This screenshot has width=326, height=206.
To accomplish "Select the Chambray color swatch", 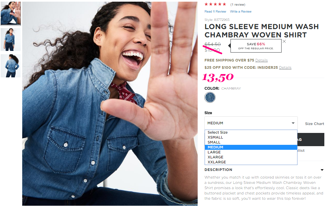I will 210,98.
